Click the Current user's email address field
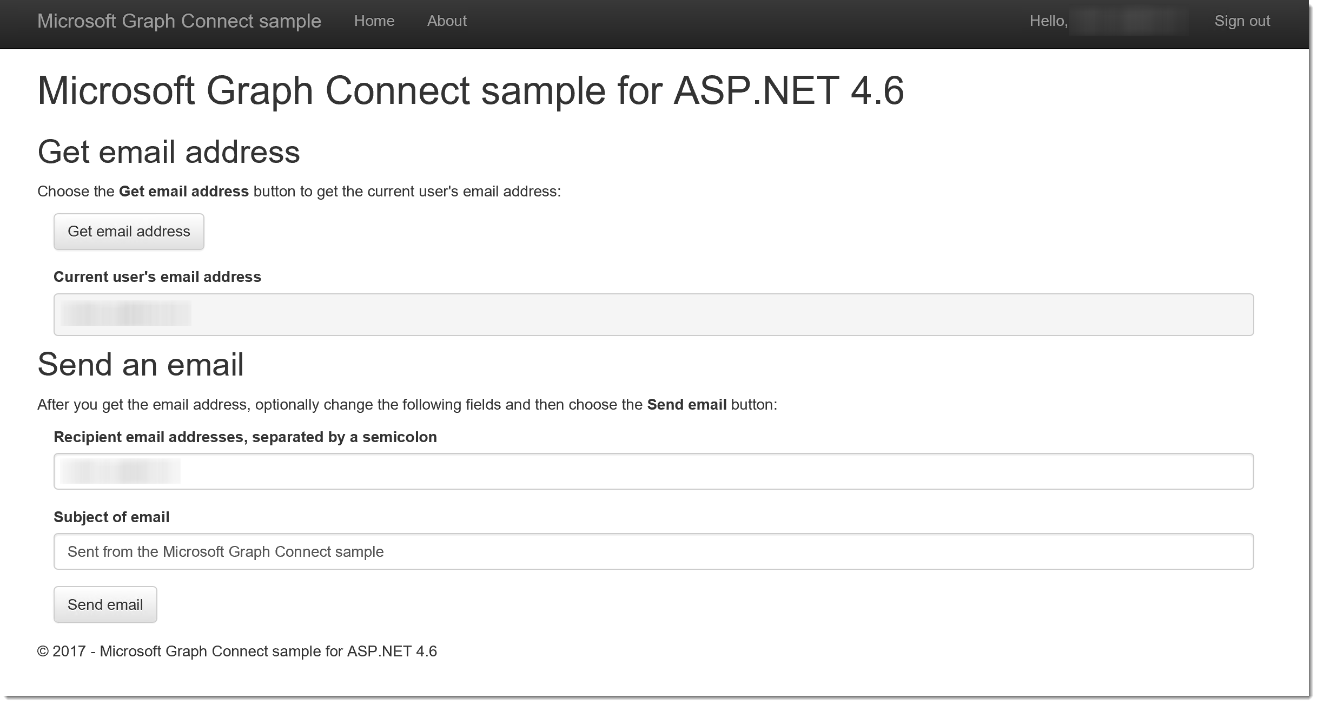1317x704 pixels. pyautogui.click(x=653, y=314)
